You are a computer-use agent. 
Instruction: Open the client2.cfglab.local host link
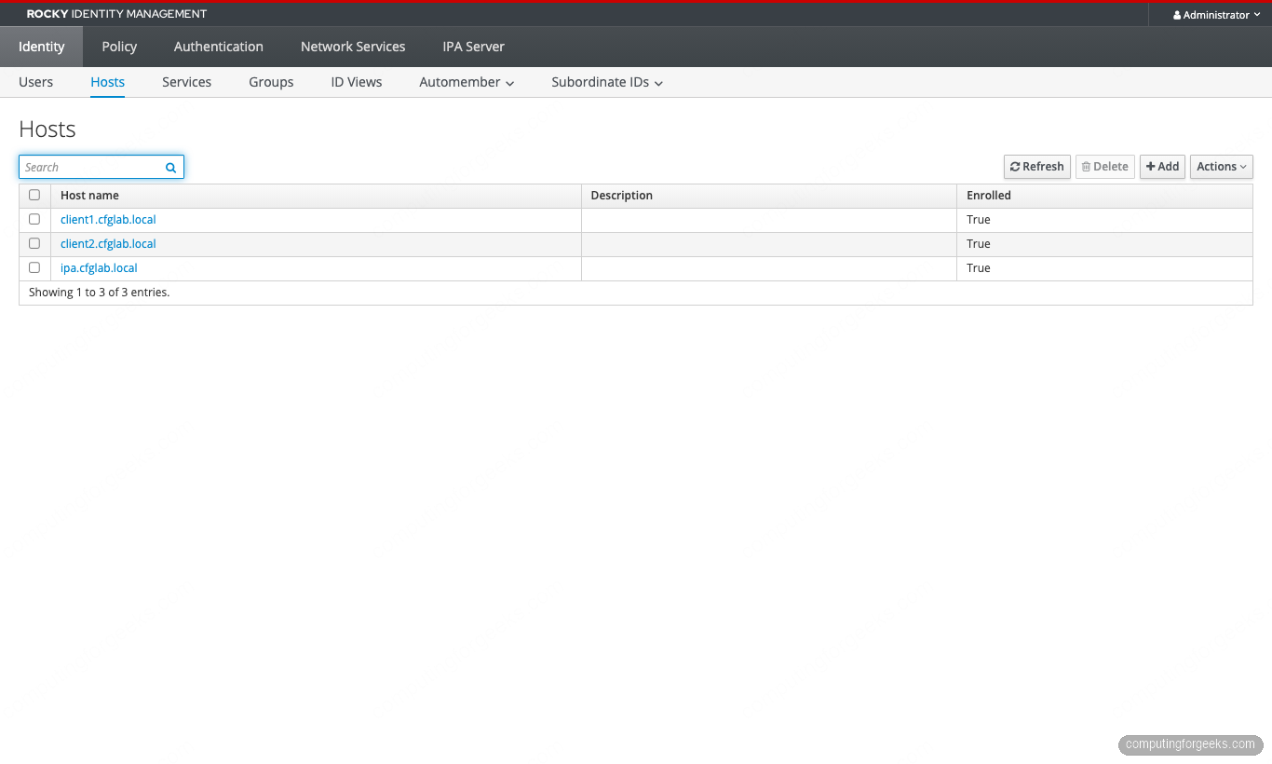pos(108,243)
